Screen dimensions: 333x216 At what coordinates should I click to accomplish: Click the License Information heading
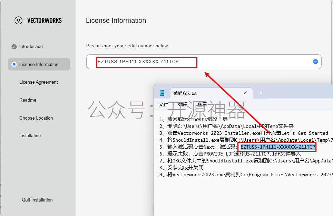(x=116, y=20)
